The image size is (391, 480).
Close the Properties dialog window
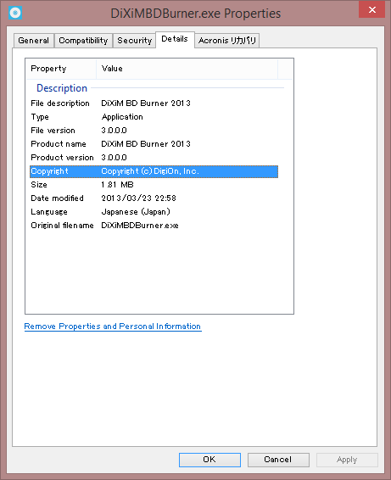point(372,9)
